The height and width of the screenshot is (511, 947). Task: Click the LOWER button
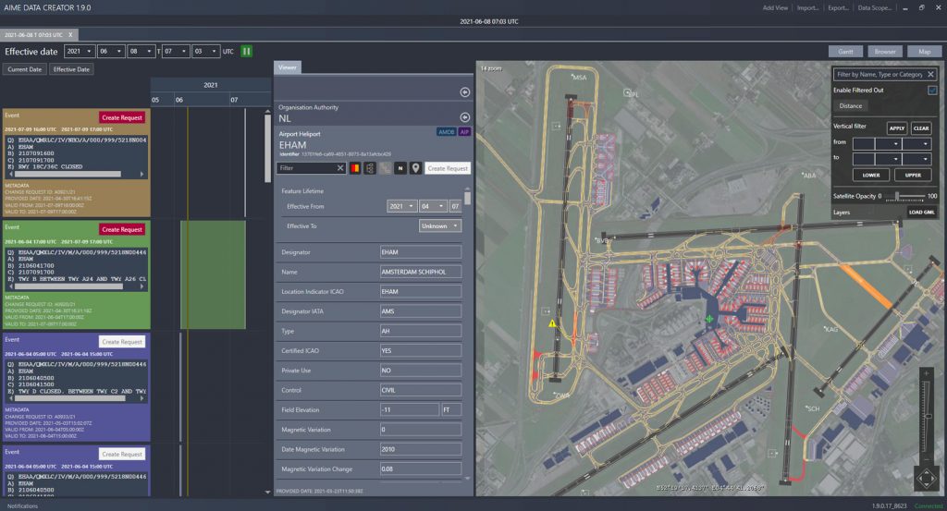[x=871, y=175]
